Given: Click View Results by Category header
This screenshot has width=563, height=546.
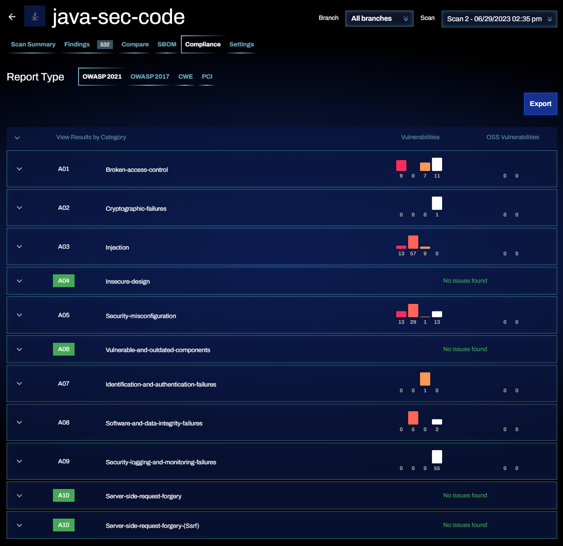Looking at the screenshot, I should pos(91,137).
